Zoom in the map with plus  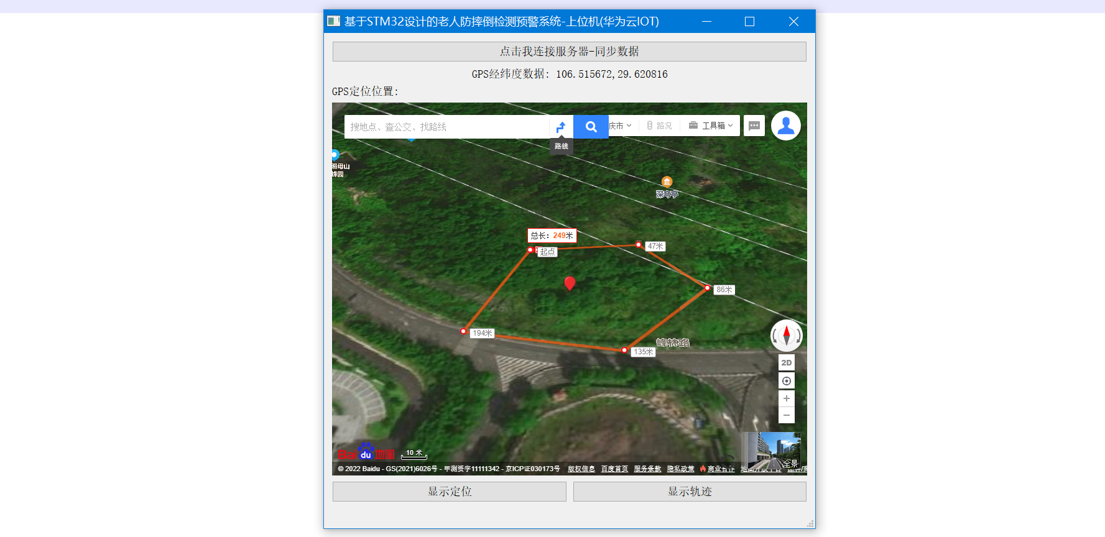pos(787,398)
